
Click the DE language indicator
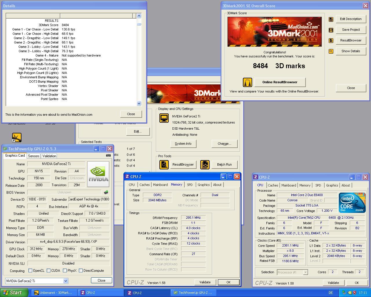coord(331,293)
